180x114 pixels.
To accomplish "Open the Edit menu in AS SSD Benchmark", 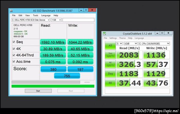I will [20, 16].
